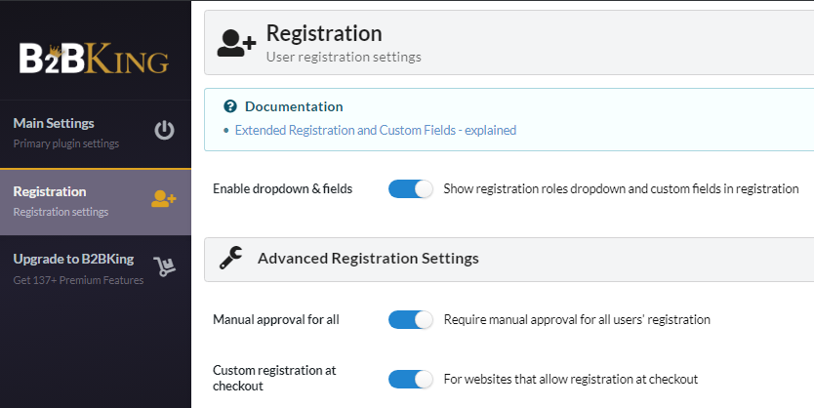
Task: Click 'User registration settings' subtitle
Action: pos(344,57)
